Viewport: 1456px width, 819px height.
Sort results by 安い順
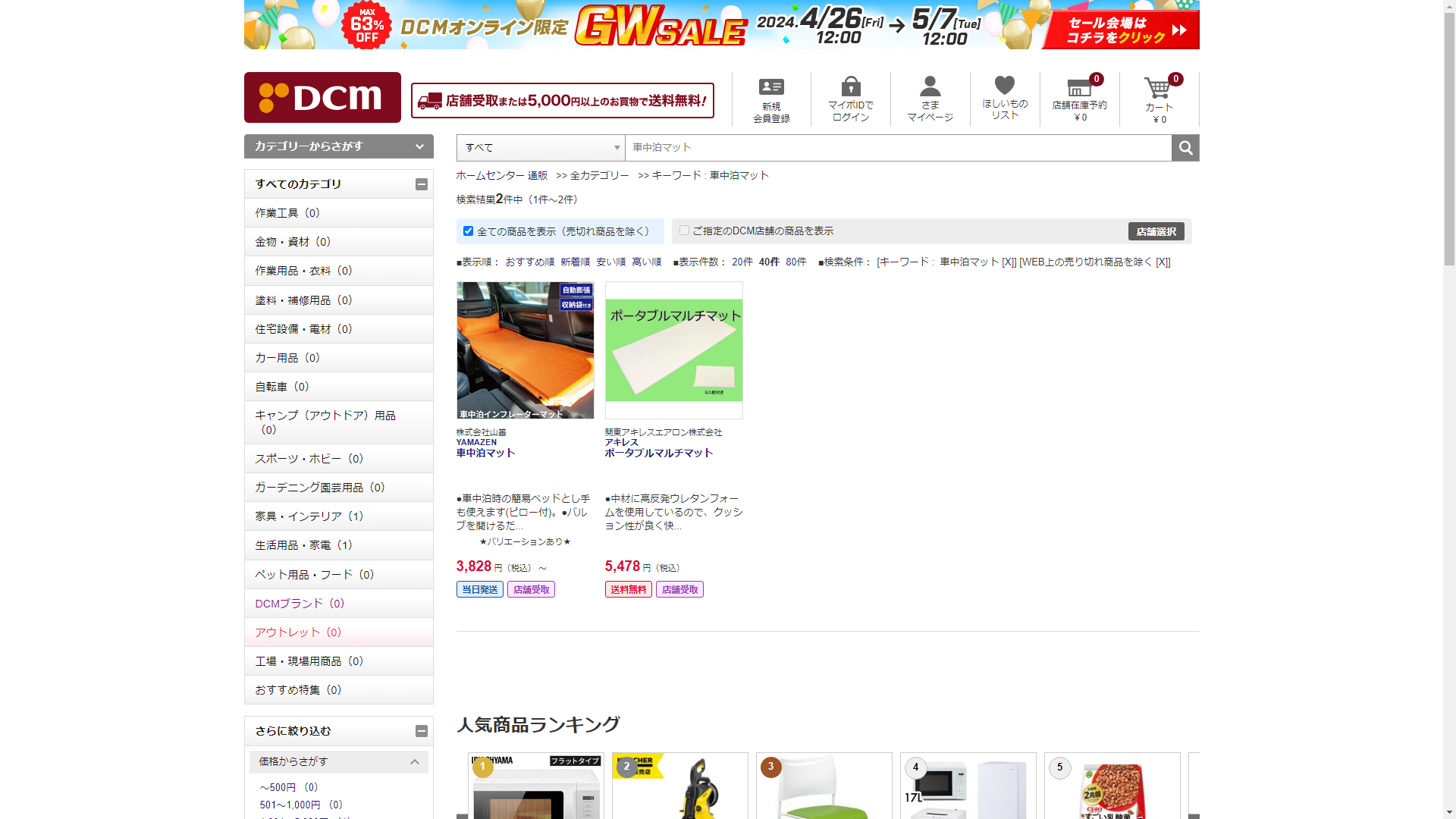610,262
